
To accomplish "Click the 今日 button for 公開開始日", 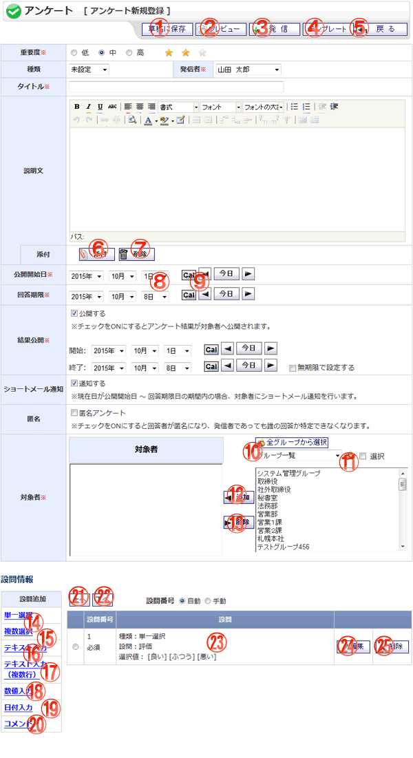I will [226, 274].
